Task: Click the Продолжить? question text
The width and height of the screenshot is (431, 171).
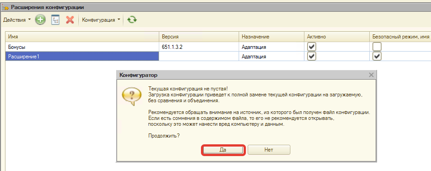Action: [x=164, y=135]
